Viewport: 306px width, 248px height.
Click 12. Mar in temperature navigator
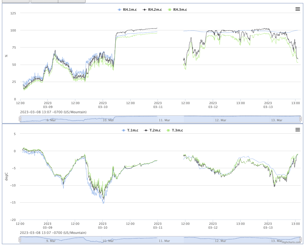(220, 241)
